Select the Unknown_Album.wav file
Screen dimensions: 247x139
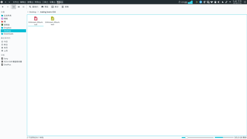click(53, 21)
